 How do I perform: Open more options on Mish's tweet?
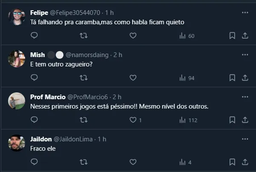pyautogui.click(x=245, y=55)
